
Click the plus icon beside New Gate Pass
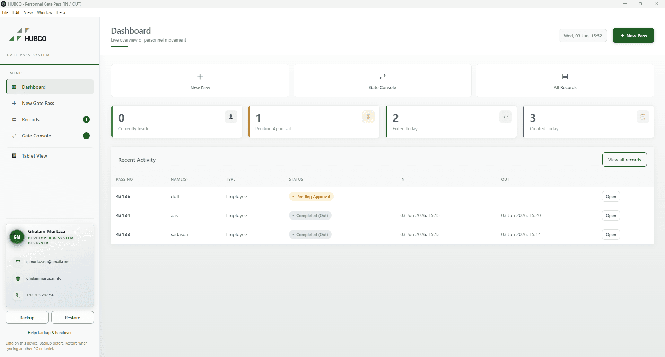click(x=14, y=103)
